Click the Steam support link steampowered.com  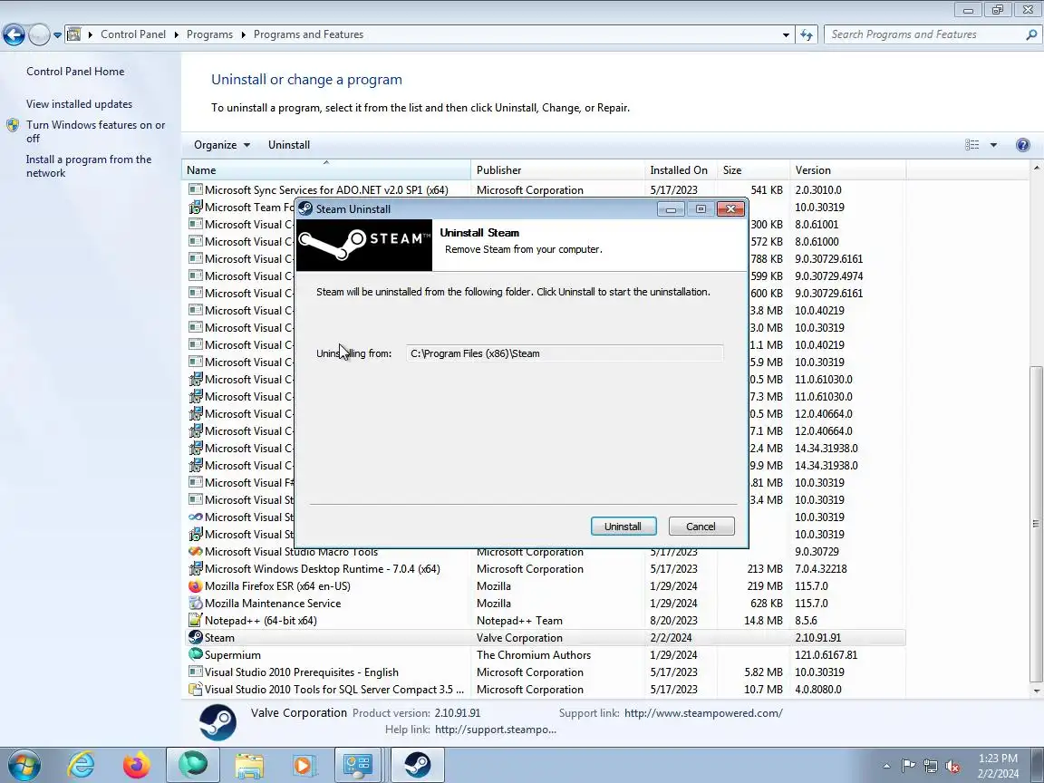703,713
